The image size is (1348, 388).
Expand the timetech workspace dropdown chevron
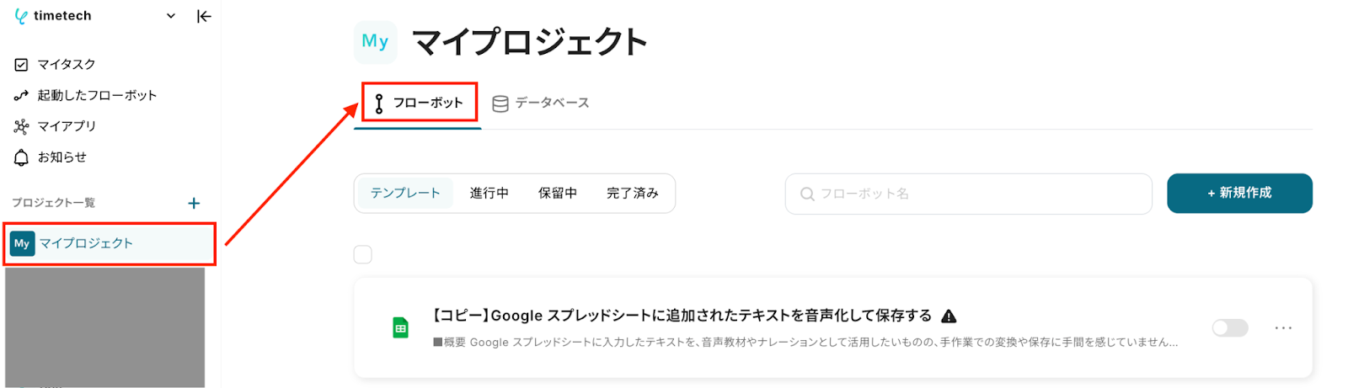coord(171,16)
